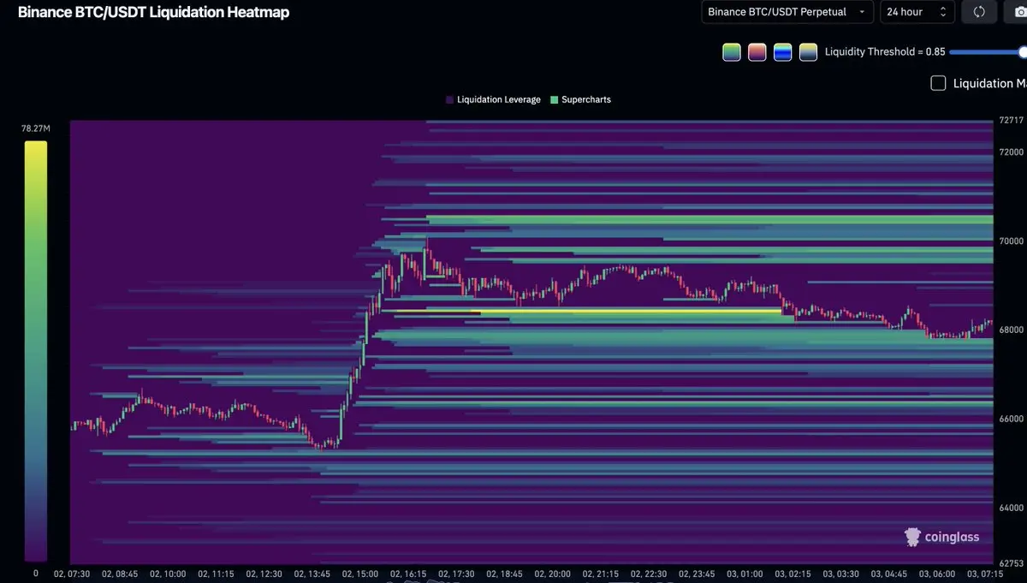Click the '02, 07:30' time axis label
The width and height of the screenshot is (1027, 583).
[72, 574]
